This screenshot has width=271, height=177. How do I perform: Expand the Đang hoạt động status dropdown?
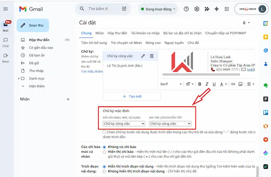click(x=158, y=9)
